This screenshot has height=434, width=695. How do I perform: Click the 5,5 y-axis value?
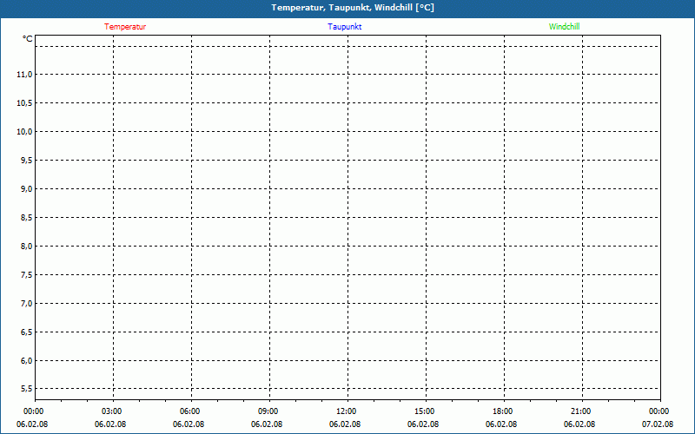point(27,388)
